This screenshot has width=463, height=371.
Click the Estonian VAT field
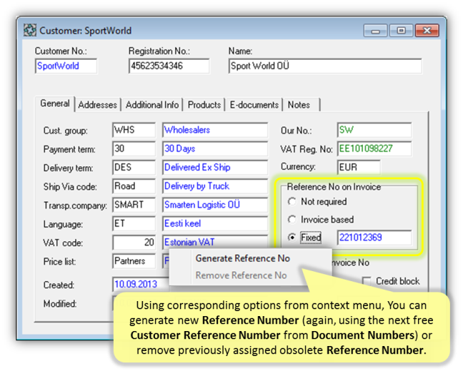(215, 242)
